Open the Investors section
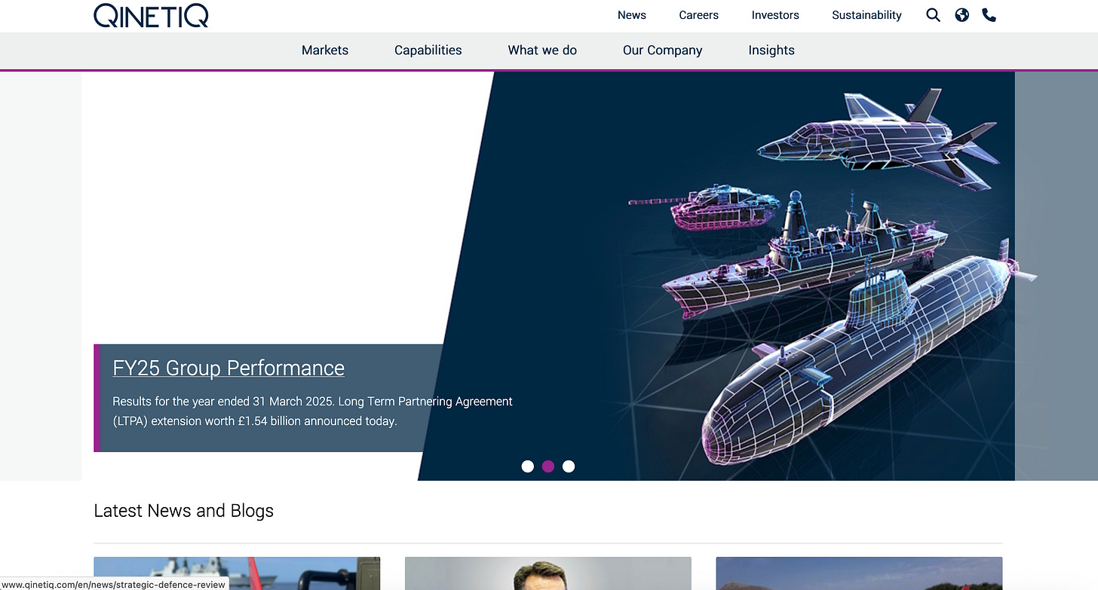Image resolution: width=1098 pixels, height=590 pixels. 775,15
